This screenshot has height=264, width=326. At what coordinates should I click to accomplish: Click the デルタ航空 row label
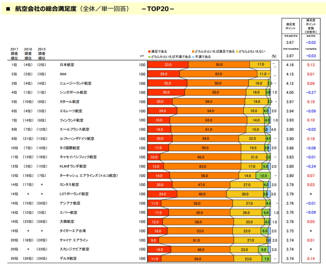pyautogui.click(x=68, y=258)
